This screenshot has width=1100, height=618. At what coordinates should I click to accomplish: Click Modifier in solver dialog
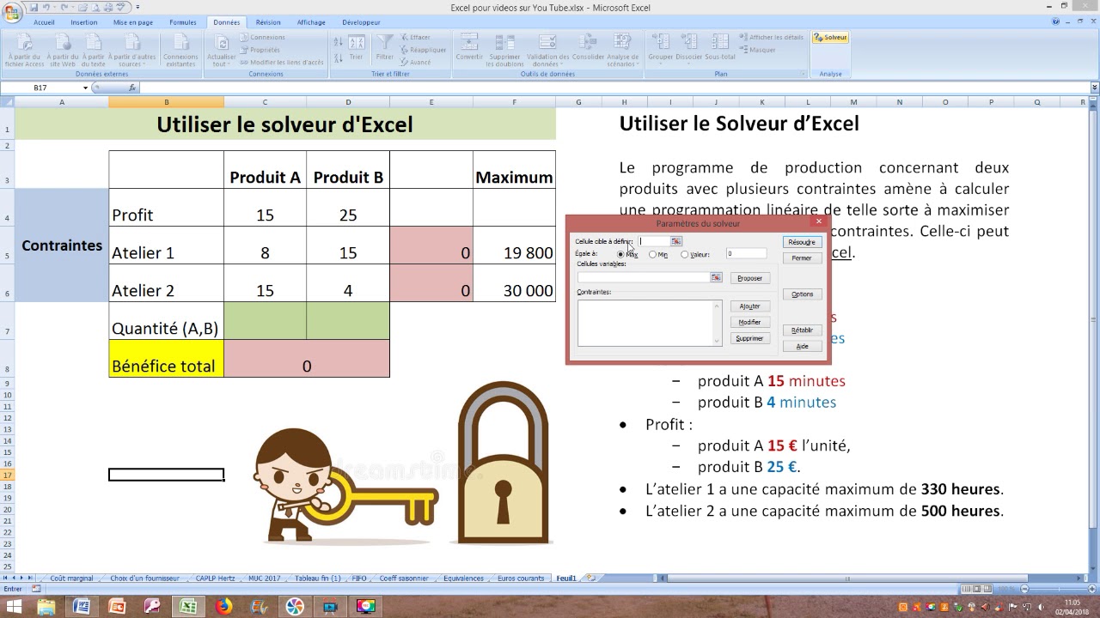[x=749, y=323]
